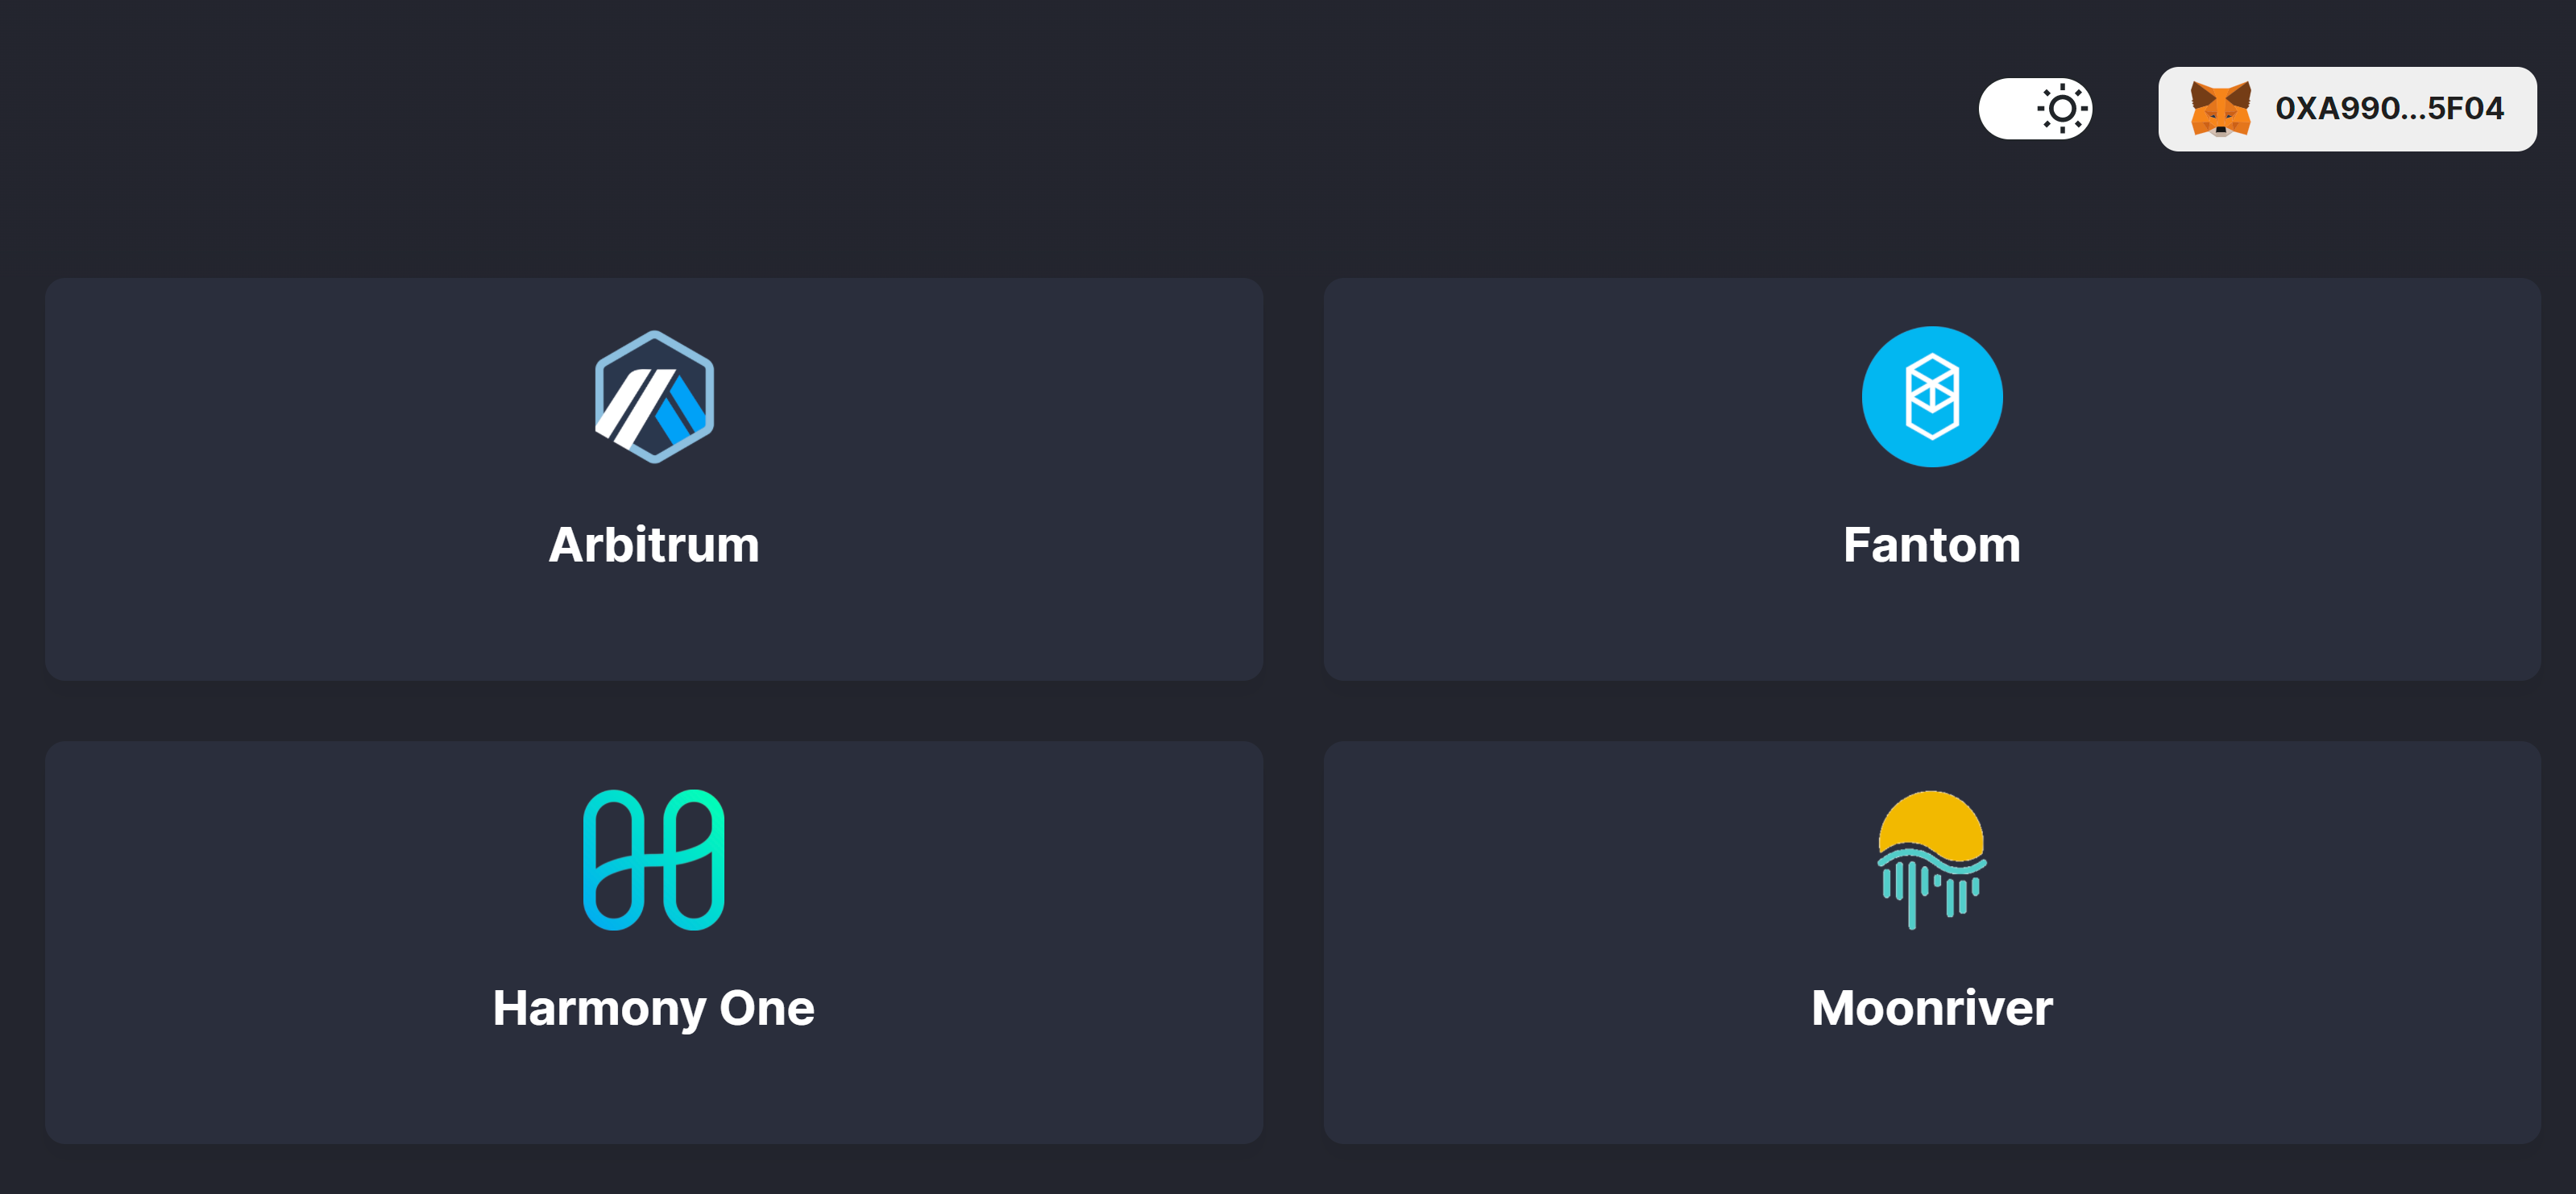This screenshot has height=1194, width=2576.
Task: Select the Fantom network name
Action: click(1931, 545)
